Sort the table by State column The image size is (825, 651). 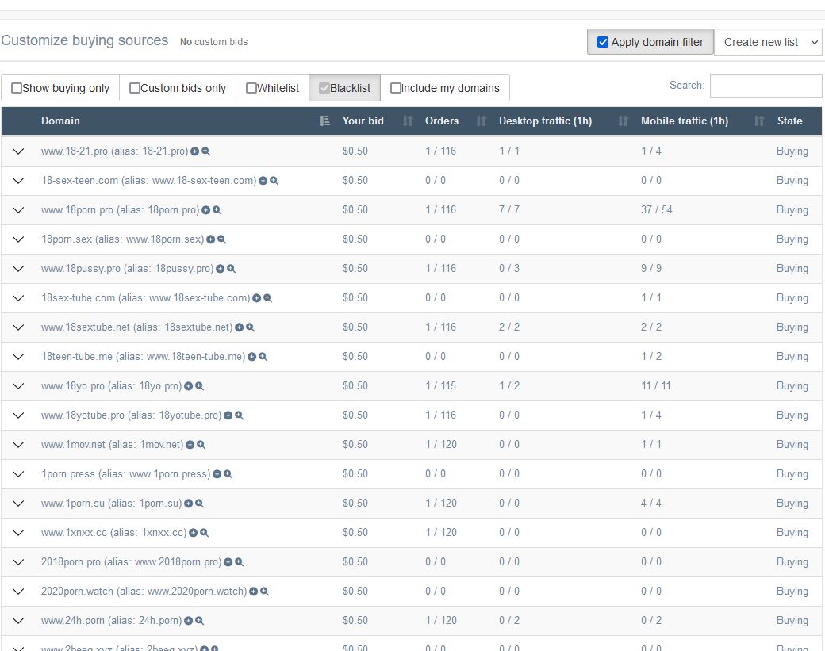click(x=789, y=121)
